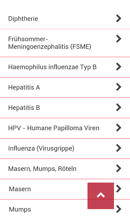This screenshot has width=130, height=217.
Task: Tap the red scroll-to-top arrow button
Action: point(101,196)
